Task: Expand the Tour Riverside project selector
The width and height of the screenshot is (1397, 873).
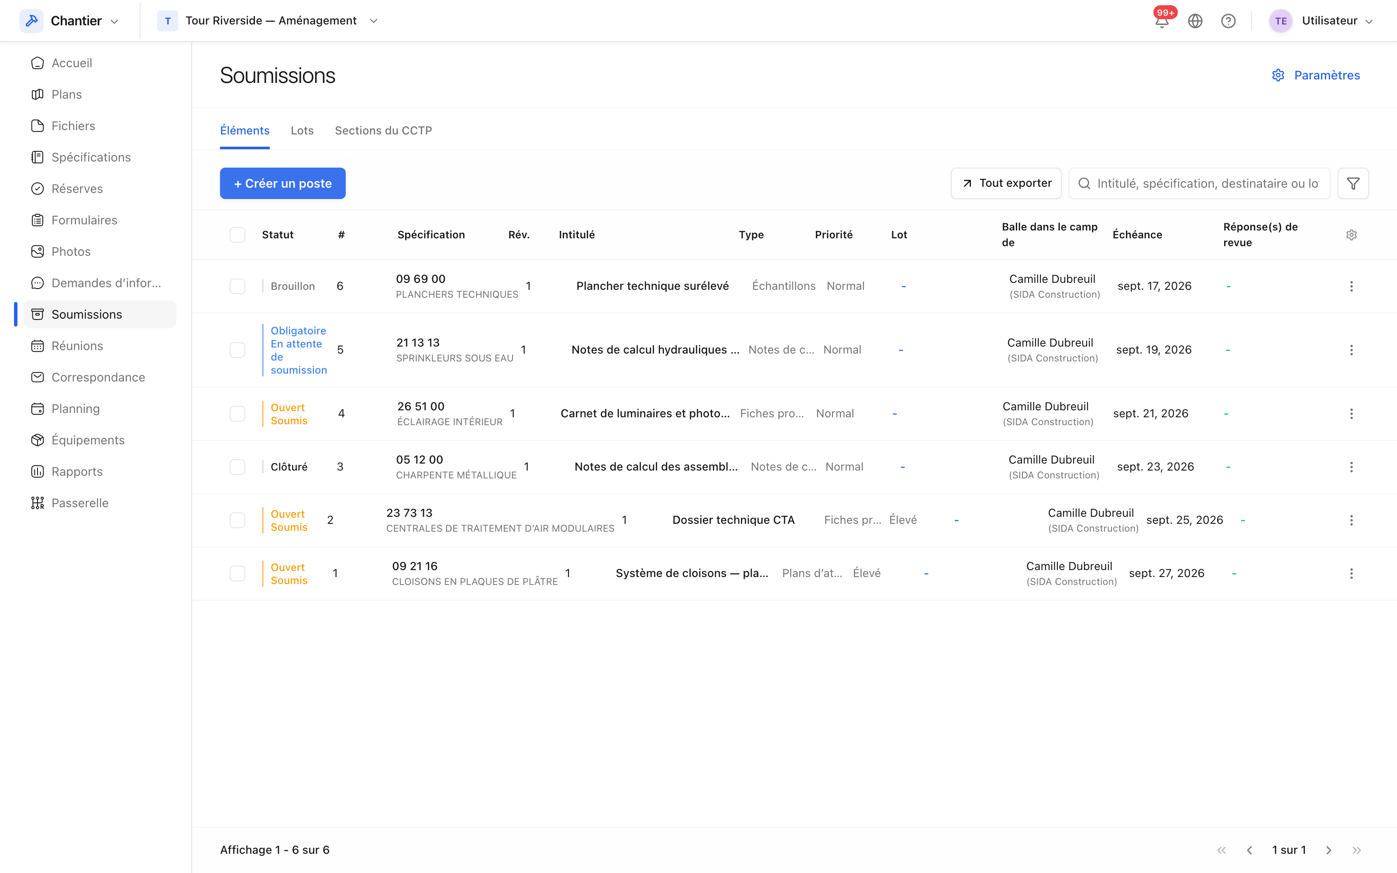Action: [268, 21]
